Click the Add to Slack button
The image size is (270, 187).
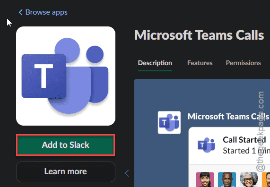(66, 145)
